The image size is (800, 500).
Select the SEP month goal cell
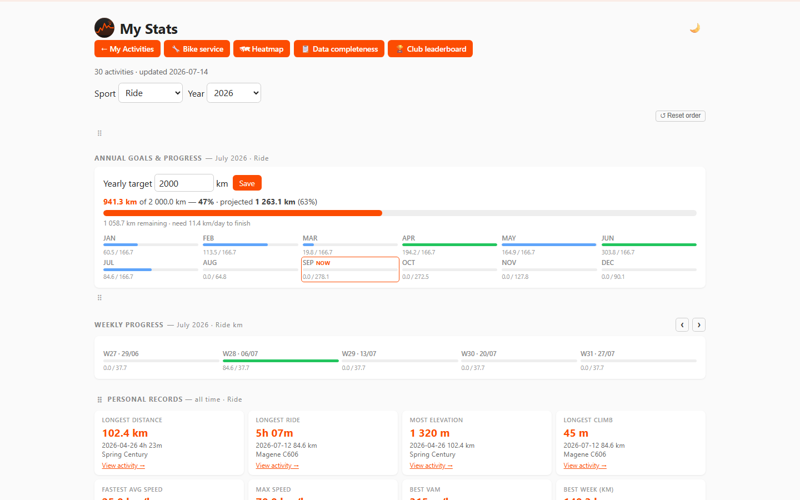pos(350,269)
